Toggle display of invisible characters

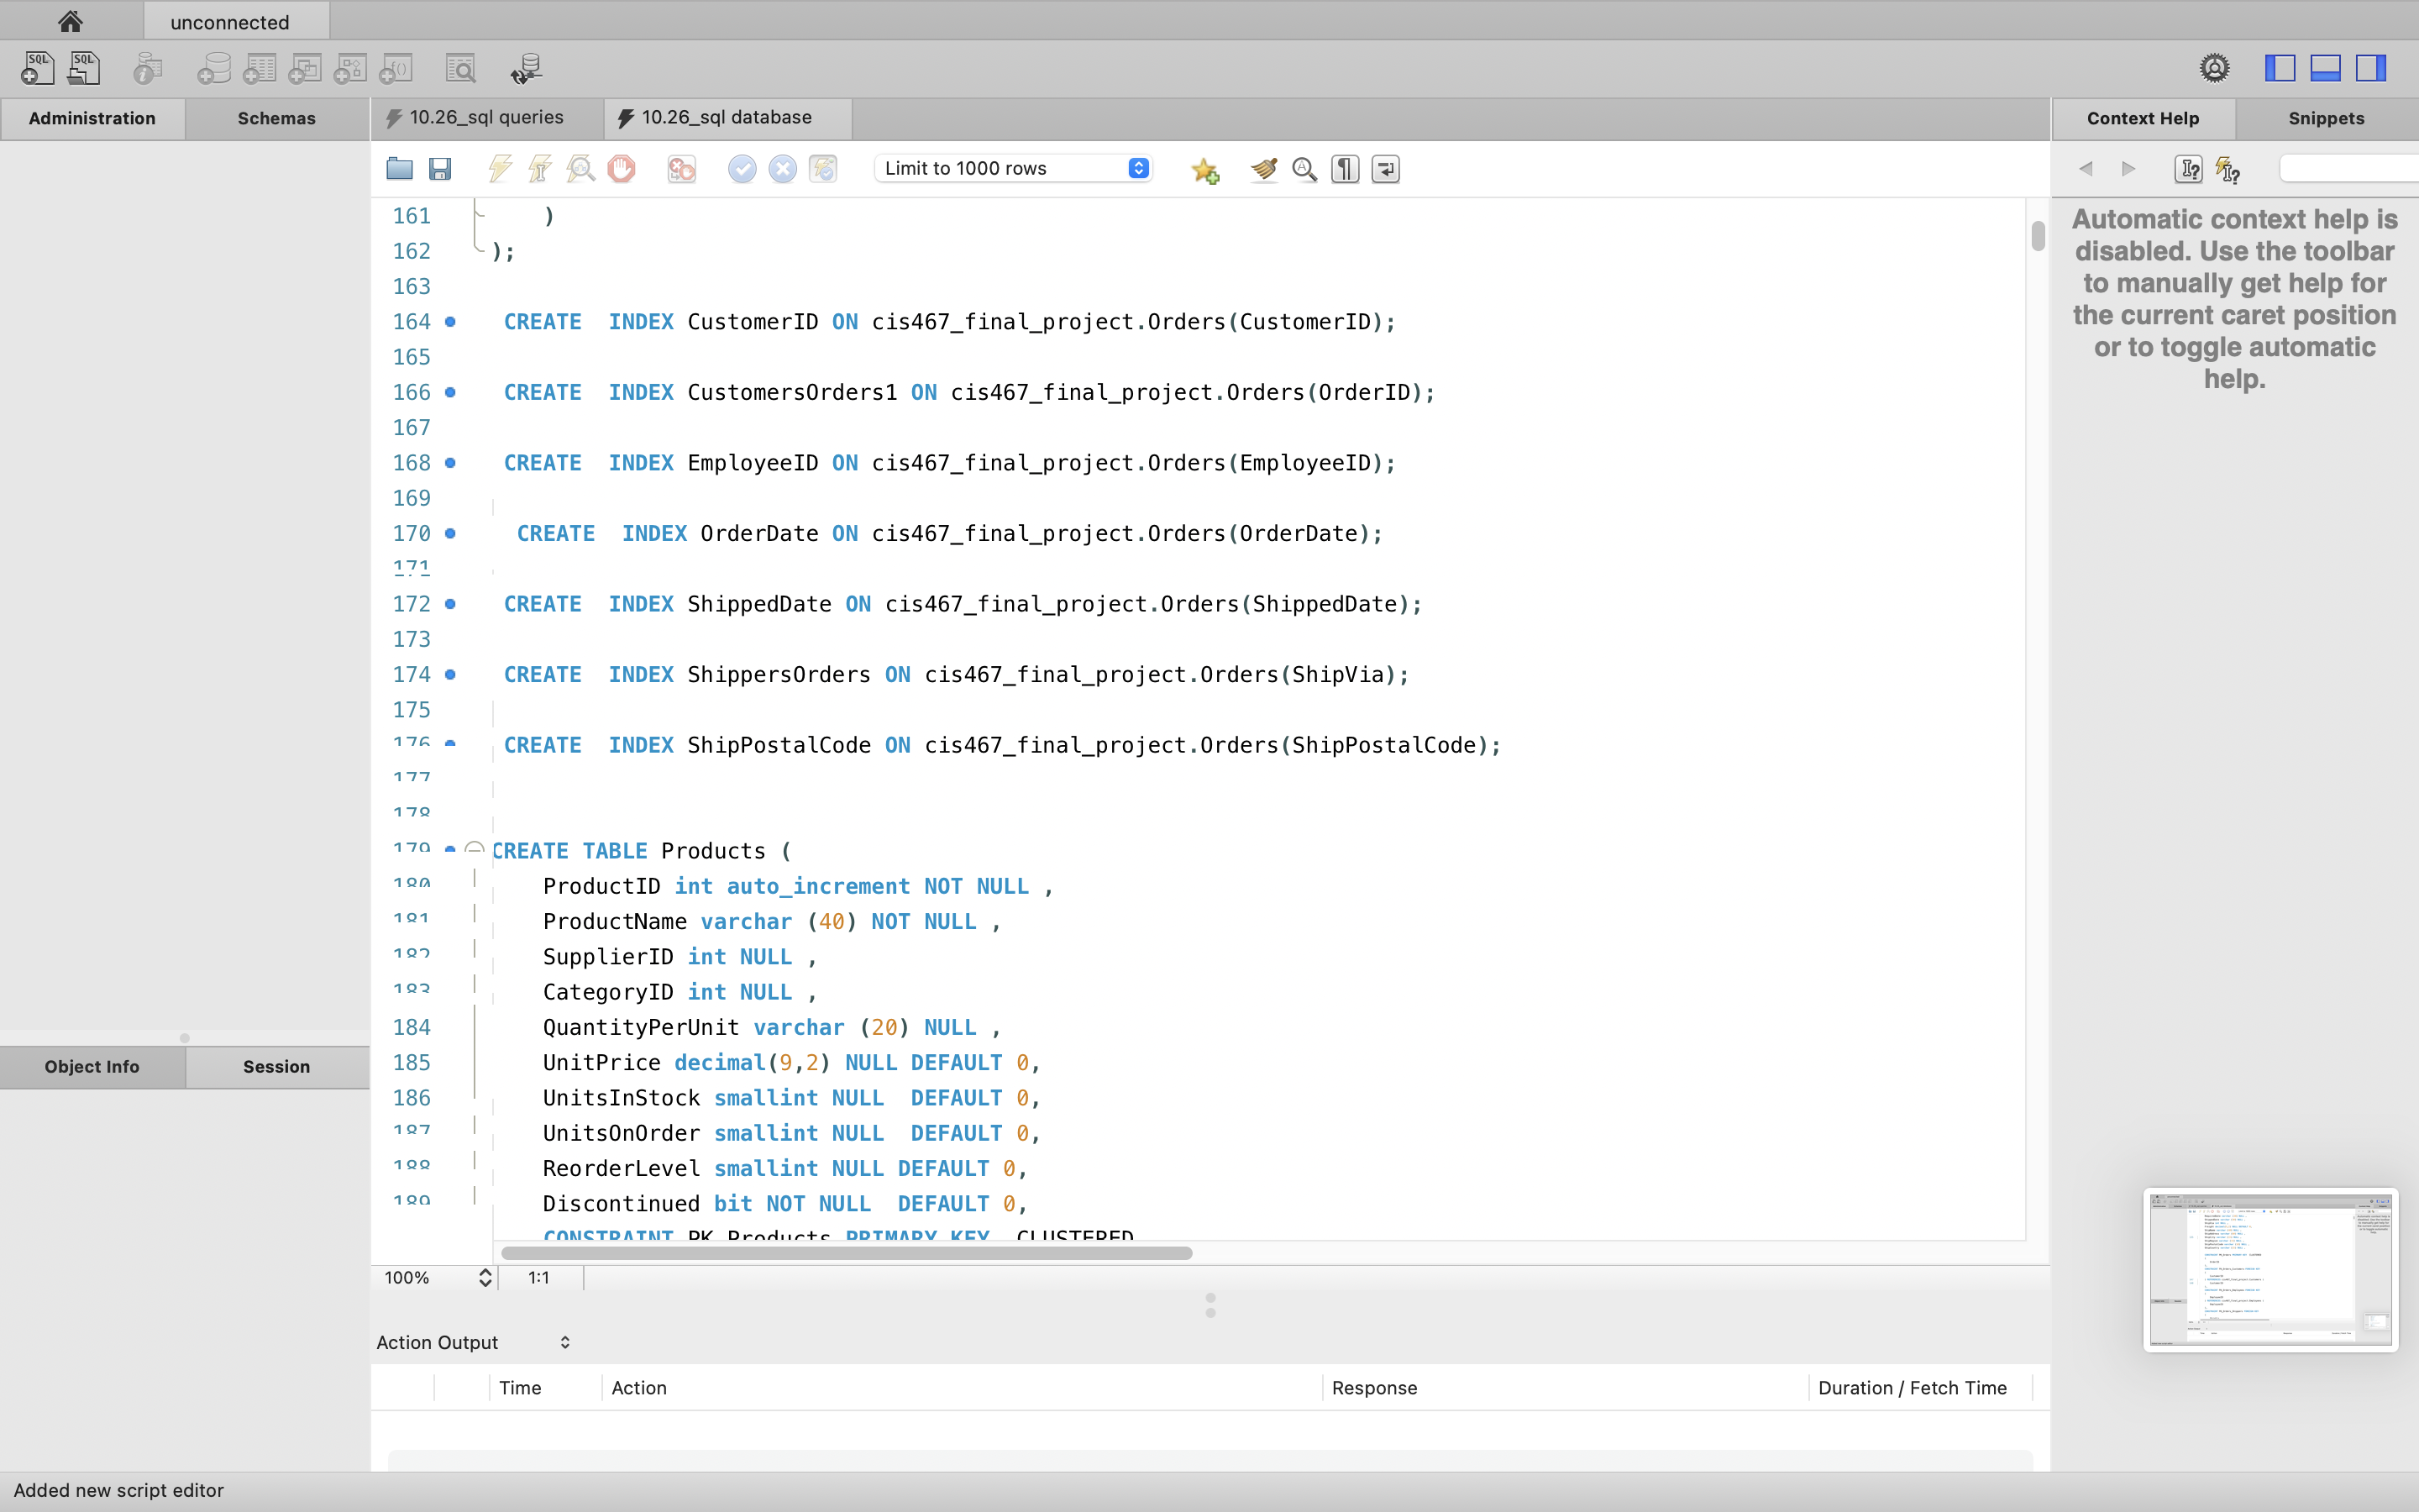[x=1345, y=169]
